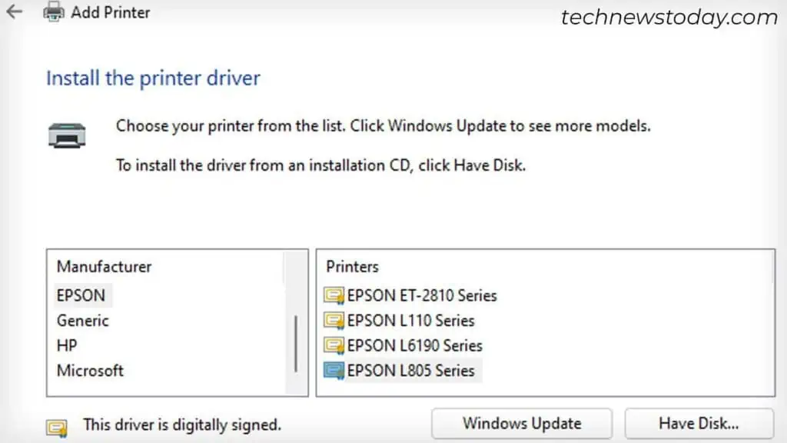Click the Manufacturer list scrollbar thumb
This screenshot has width=787, height=443.
tap(296, 342)
